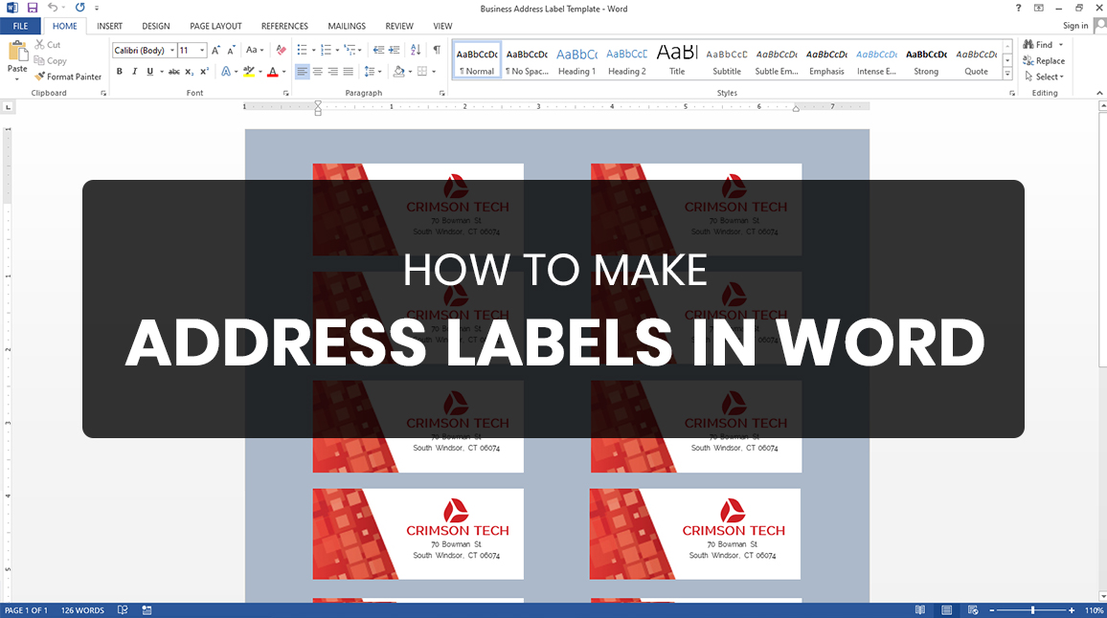
Task: Toggle Italic formatting
Action: pyautogui.click(x=134, y=71)
